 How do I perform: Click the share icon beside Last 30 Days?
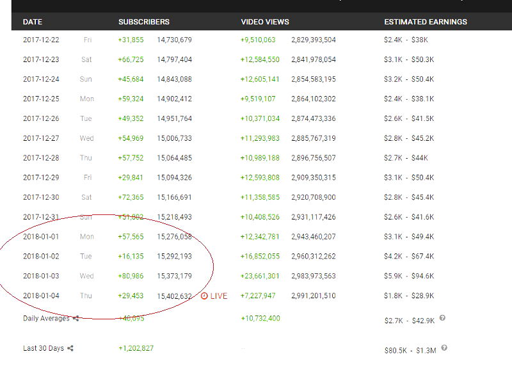click(70, 348)
